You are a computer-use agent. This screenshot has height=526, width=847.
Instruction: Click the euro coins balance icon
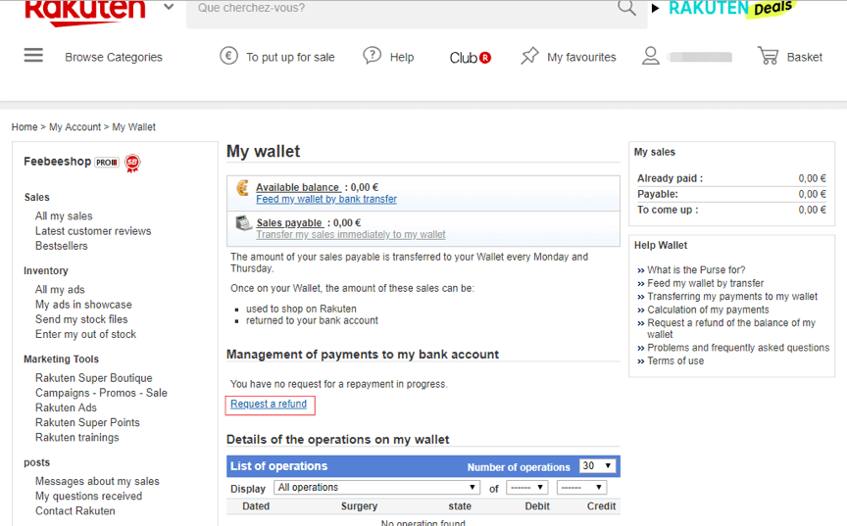[243, 188]
